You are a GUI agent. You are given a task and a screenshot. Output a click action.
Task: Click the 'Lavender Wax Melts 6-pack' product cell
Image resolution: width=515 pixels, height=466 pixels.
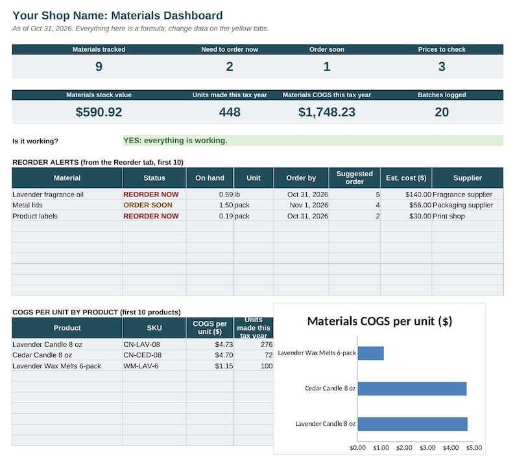tap(67, 366)
